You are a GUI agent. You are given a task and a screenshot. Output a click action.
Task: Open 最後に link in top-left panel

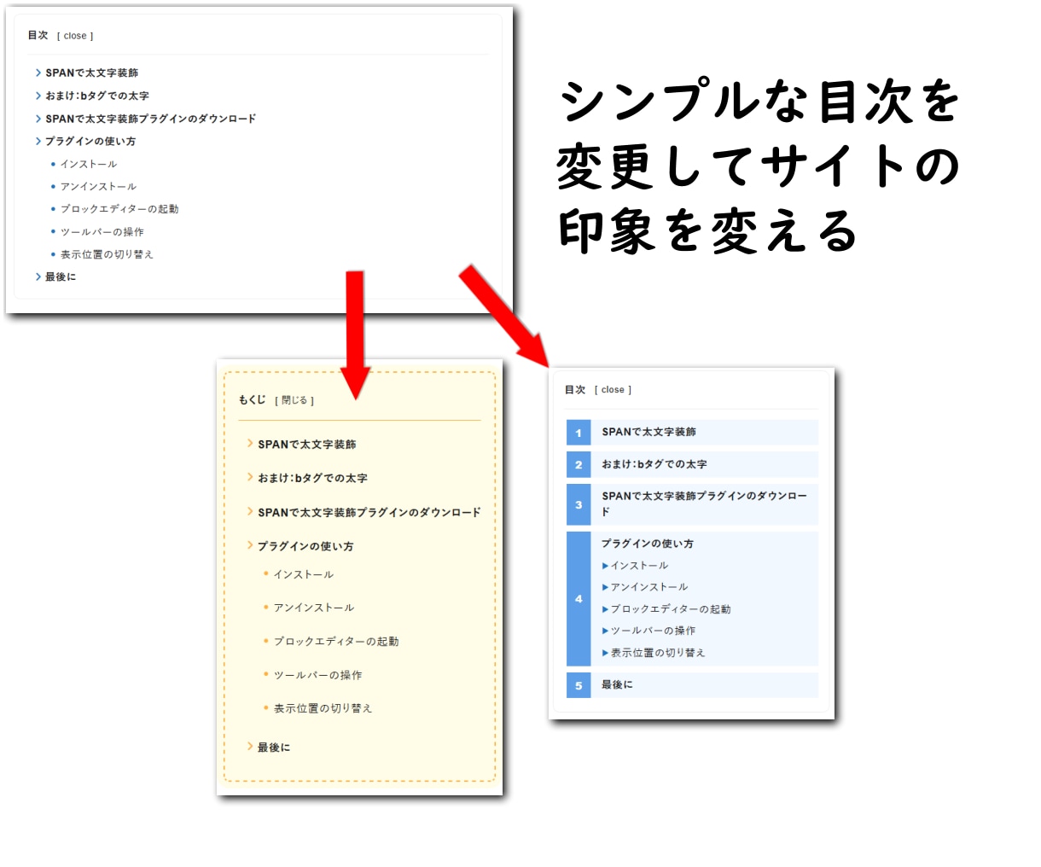pyautogui.click(x=61, y=276)
